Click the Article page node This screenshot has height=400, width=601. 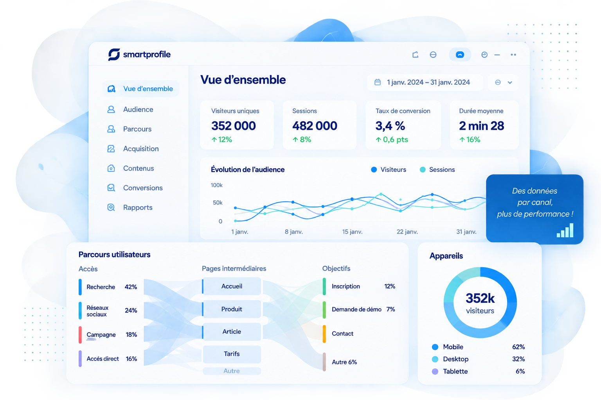(x=232, y=332)
